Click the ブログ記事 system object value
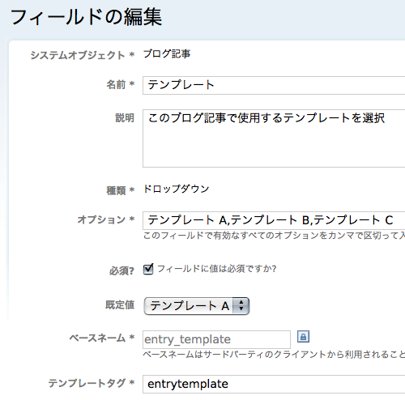The width and height of the screenshot is (405, 400). [x=167, y=54]
